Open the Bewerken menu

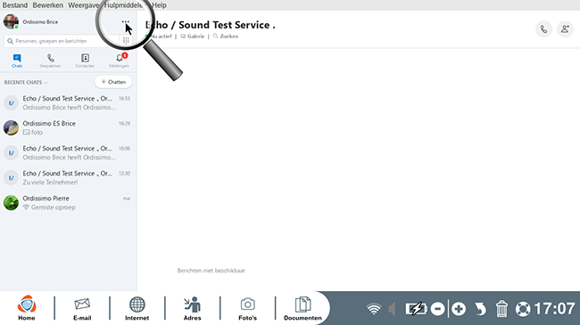point(47,5)
